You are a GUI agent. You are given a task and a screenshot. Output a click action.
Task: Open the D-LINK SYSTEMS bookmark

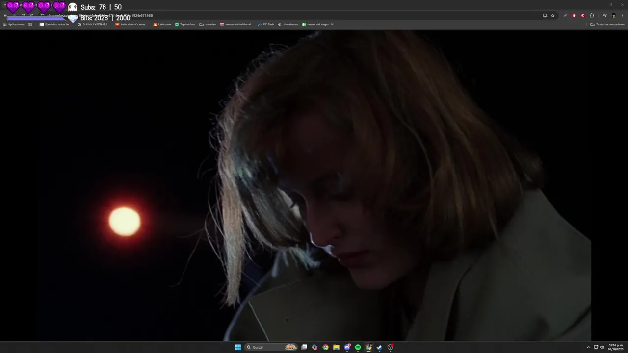94,25
